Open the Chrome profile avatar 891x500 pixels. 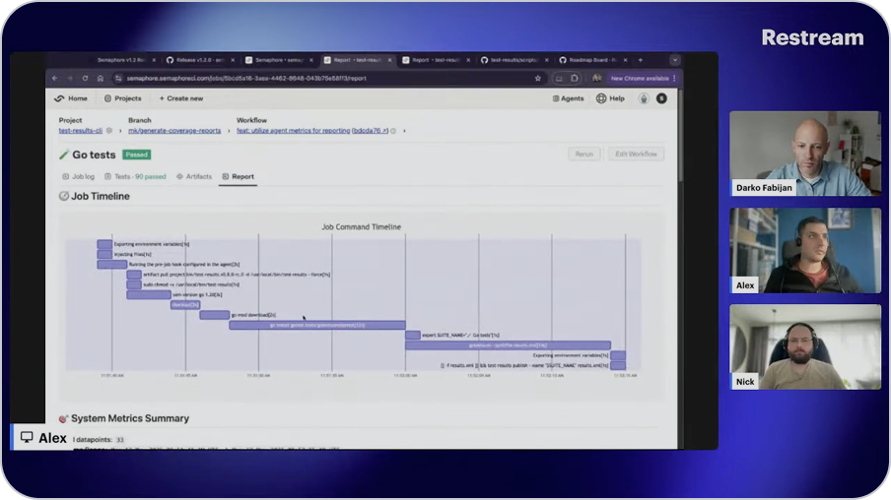[x=596, y=79]
